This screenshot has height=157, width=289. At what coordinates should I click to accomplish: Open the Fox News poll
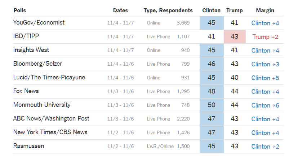pyautogui.click(x=26, y=91)
